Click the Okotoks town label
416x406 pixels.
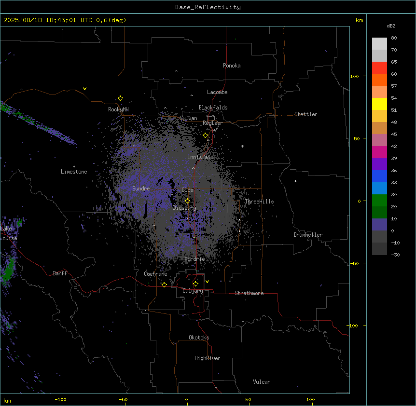tap(199, 338)
